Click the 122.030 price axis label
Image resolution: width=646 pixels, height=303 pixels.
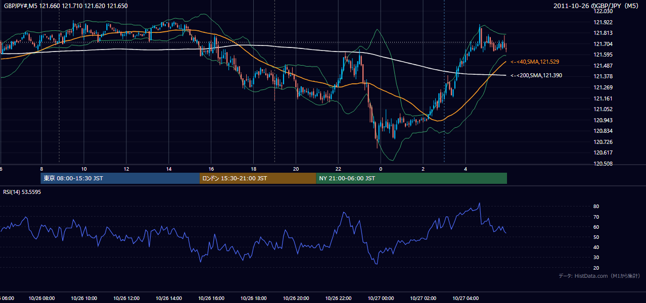[603, 12]
